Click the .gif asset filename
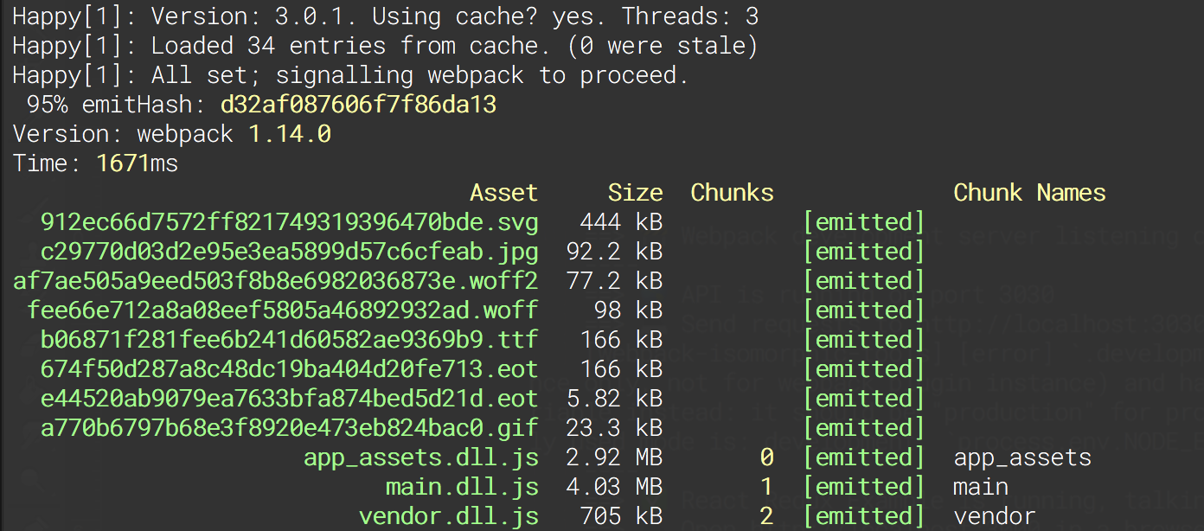 coord(289,428)
